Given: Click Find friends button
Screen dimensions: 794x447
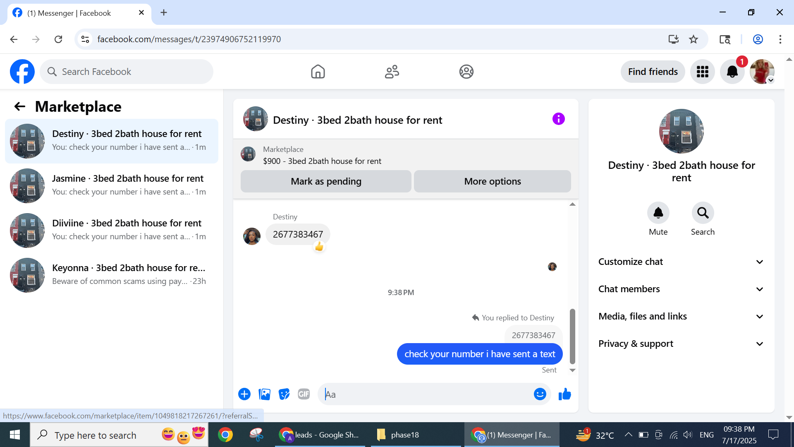Looking at the screenshot, I should [x=653, y=72].
